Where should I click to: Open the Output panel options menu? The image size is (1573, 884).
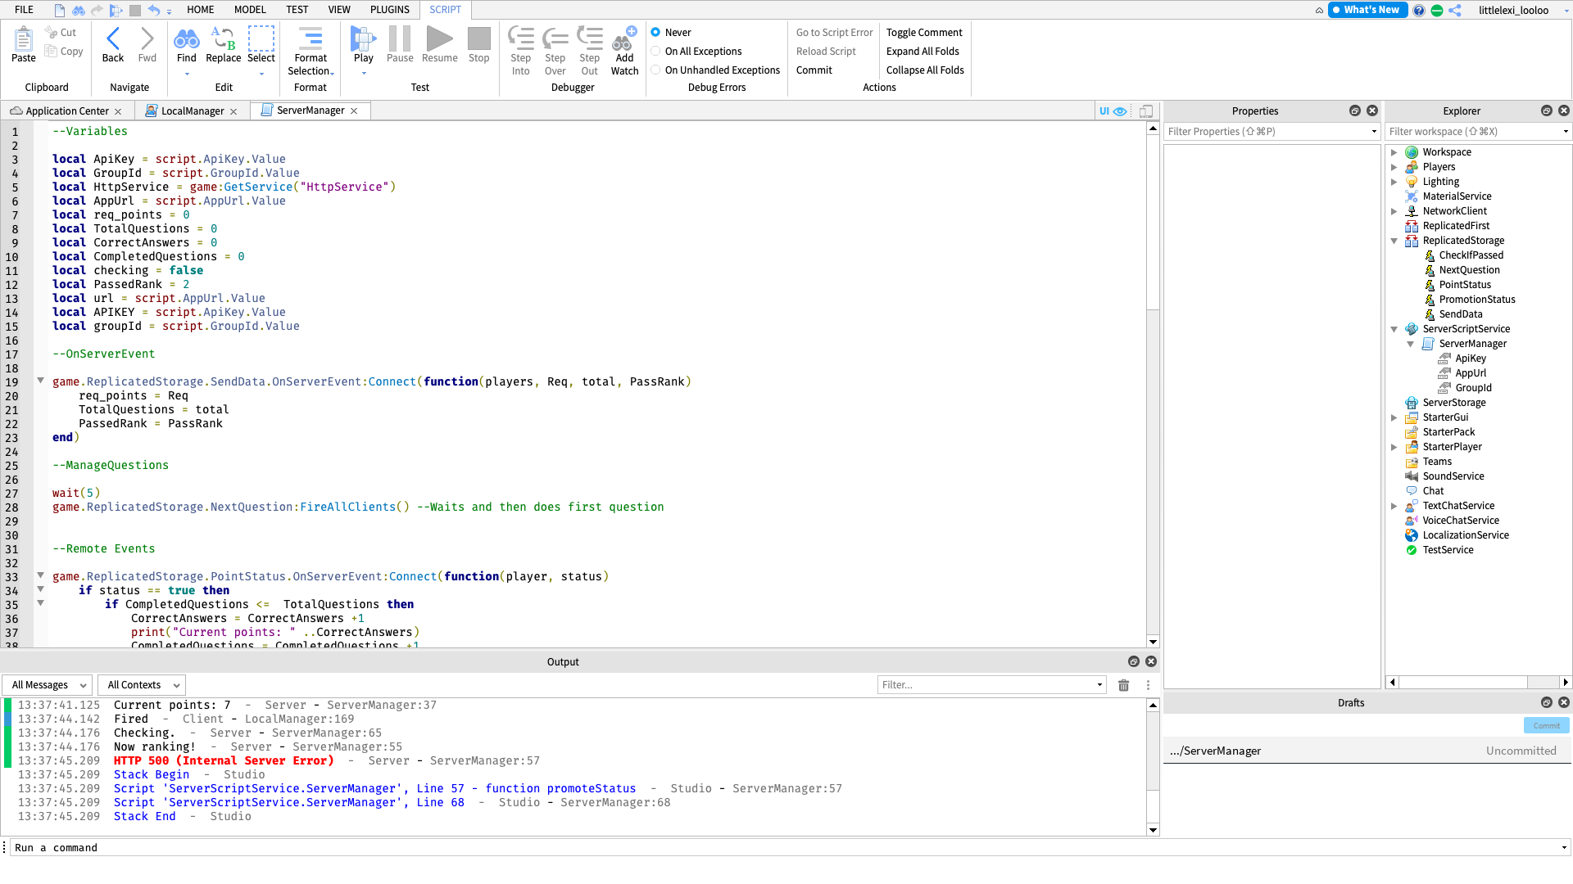click(x=1148, y=685)
